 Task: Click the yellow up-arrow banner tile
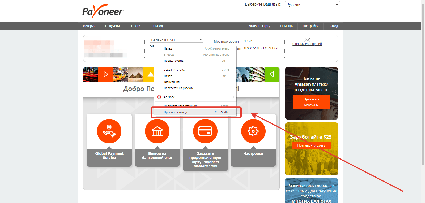pos(149,74)
